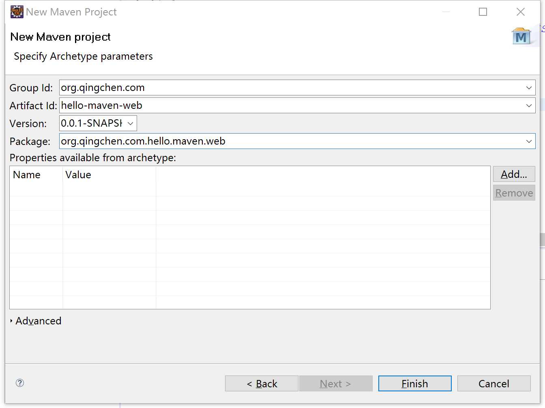The height and width of the screenshot is (408, 545).
Task: Open the Package dropdown arrow
Action: (x=529, y=141)
